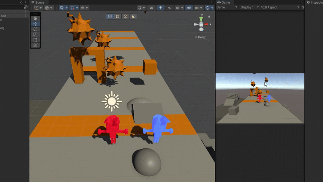This screenshot has width=323, height=182.
Task: Open the Hierarchy panel three-dot menu
Action: (25, 2)
